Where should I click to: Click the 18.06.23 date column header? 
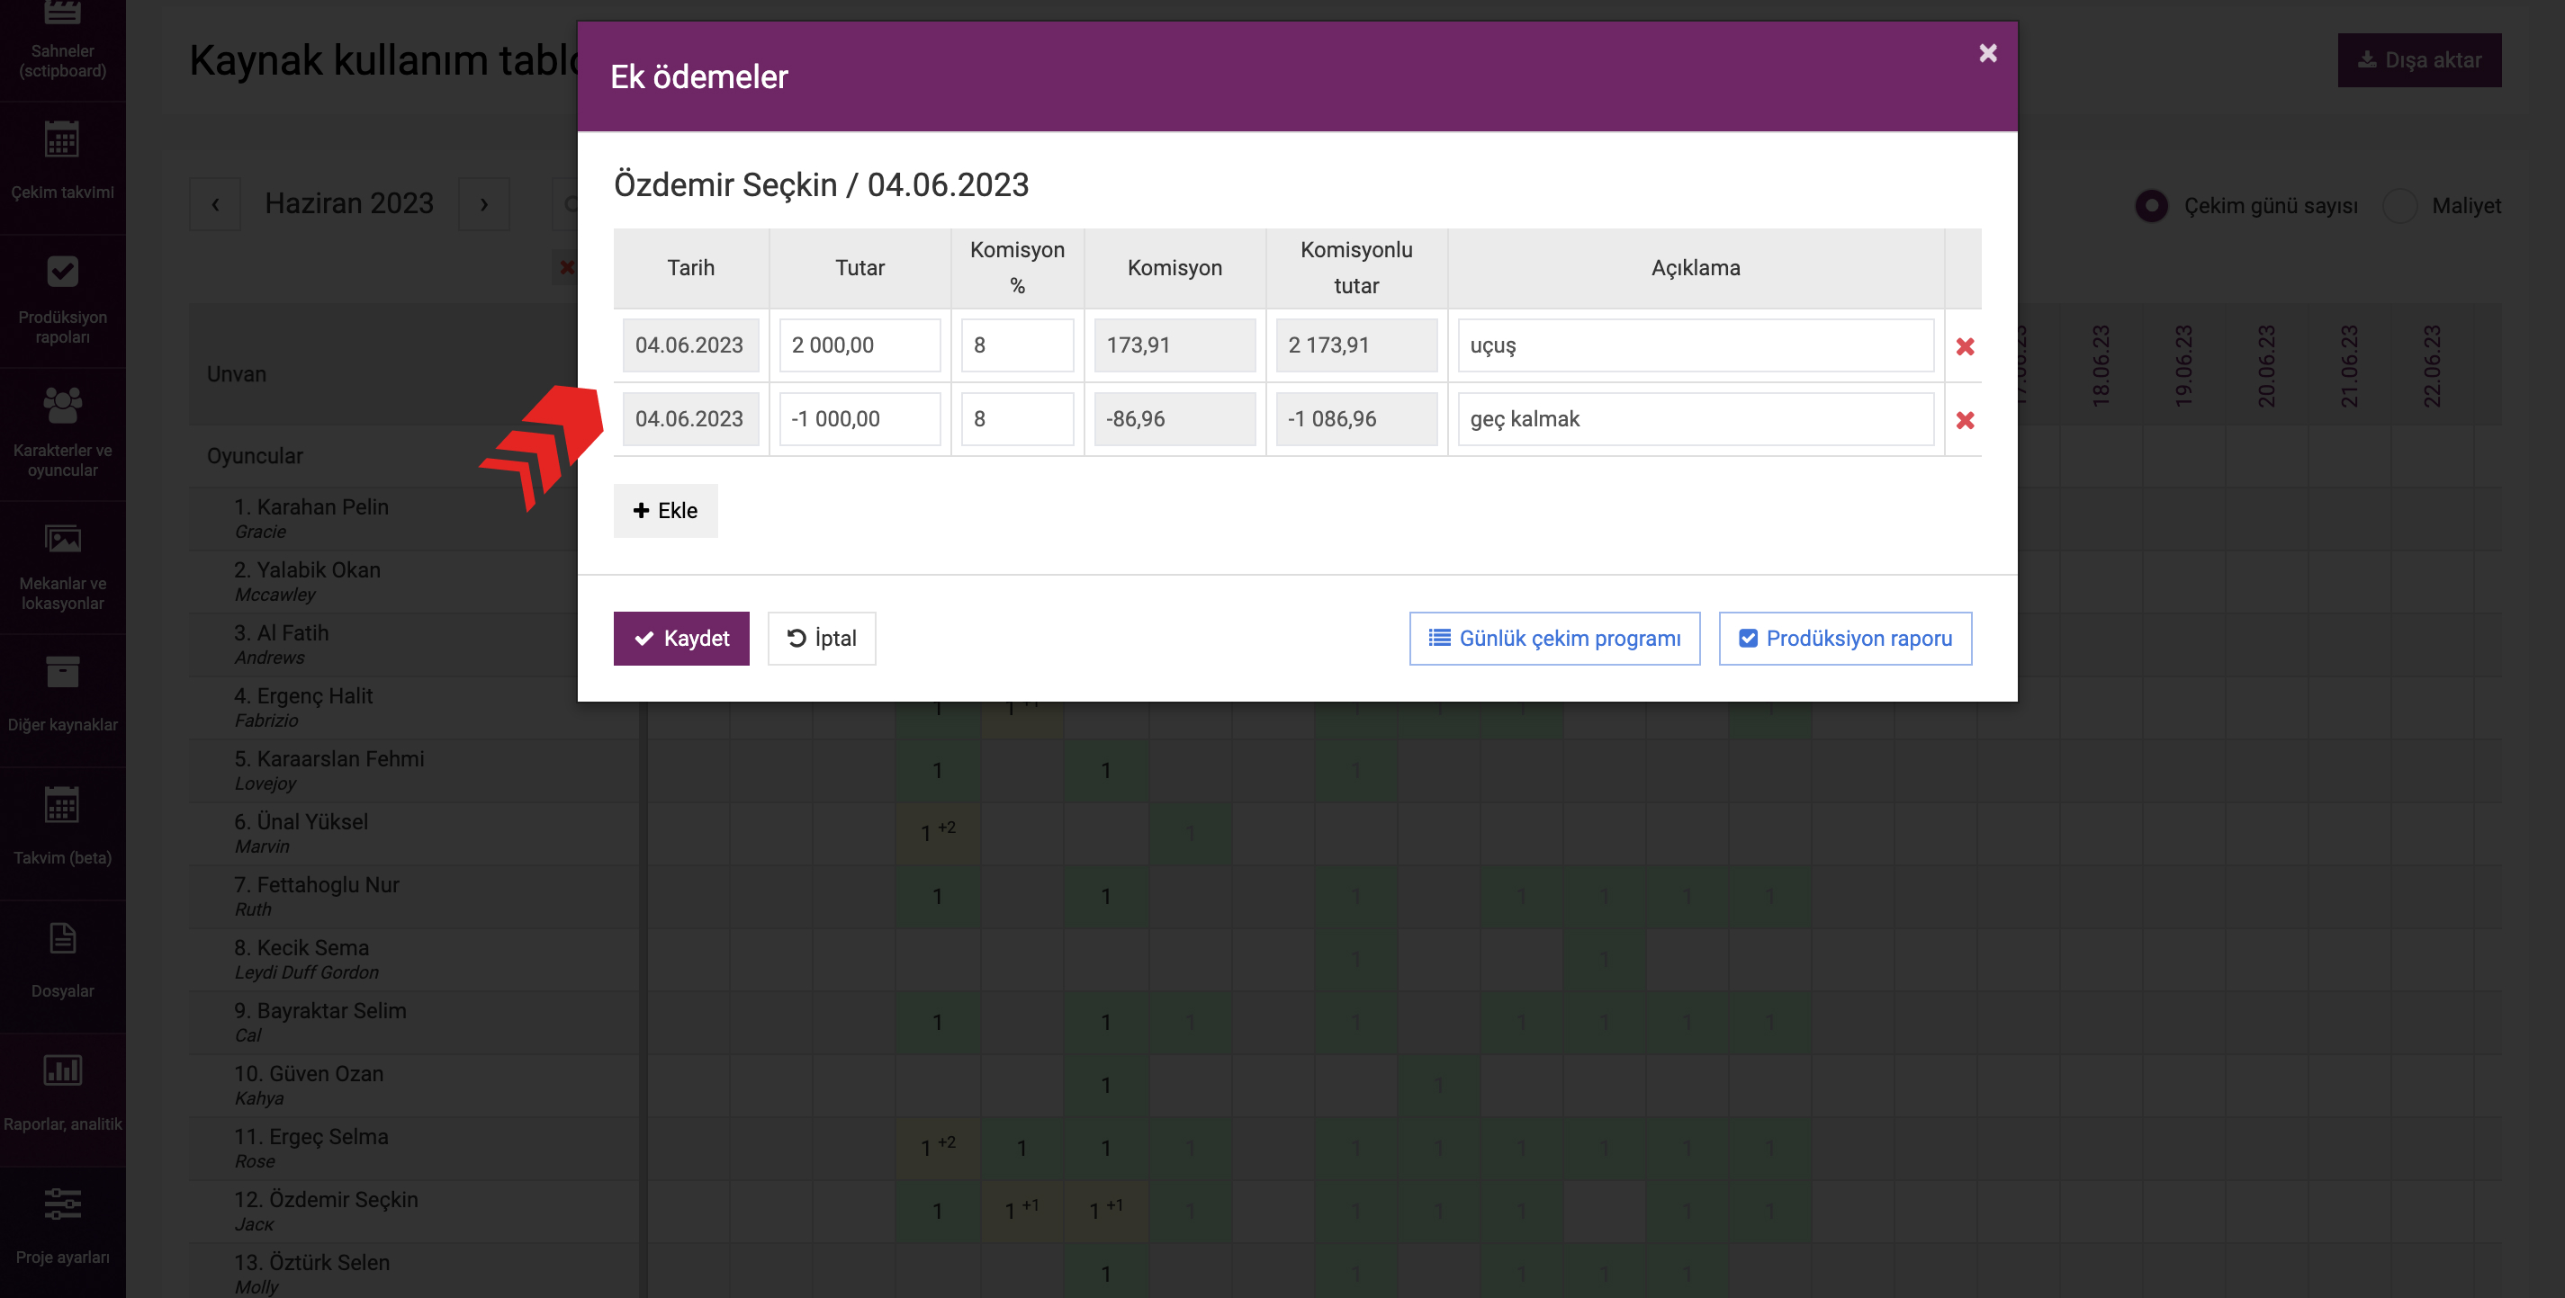pos(2100,365)
